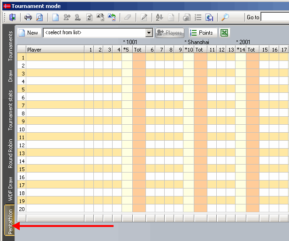Click the Print icon

coord(28,17)
